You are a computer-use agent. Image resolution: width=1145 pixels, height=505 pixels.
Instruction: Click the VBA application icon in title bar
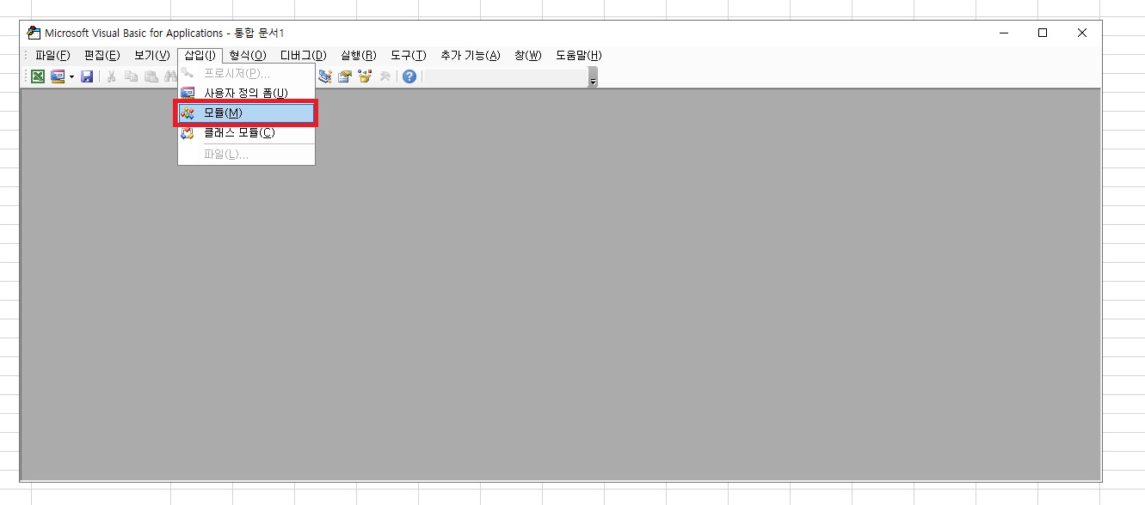34,33
